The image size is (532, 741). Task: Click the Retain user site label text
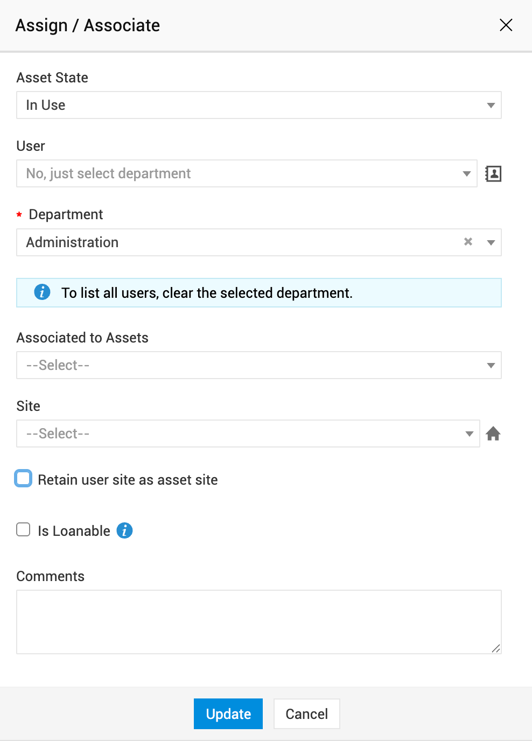(x=128, y=480)
